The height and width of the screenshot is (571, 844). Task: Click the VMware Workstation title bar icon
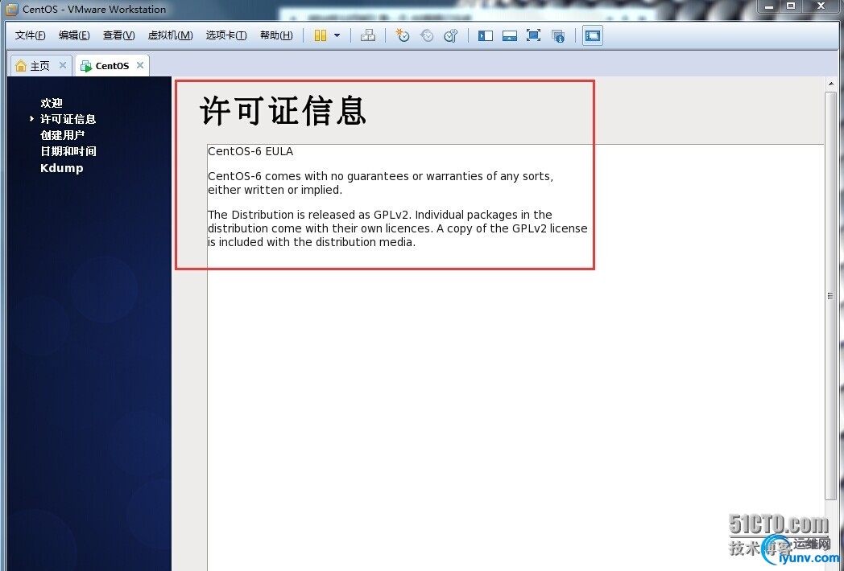(11, 9)
